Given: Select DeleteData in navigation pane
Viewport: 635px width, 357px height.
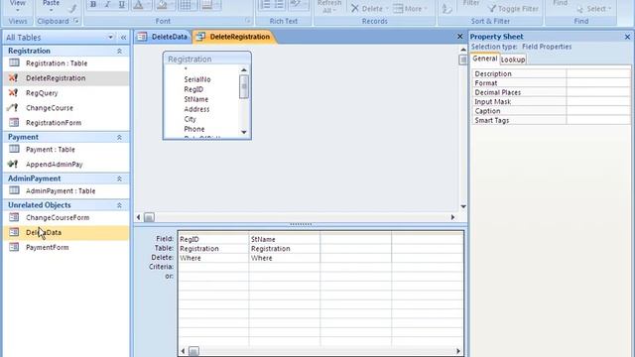Looking at the screenshot, I should [x=44, y=233].
